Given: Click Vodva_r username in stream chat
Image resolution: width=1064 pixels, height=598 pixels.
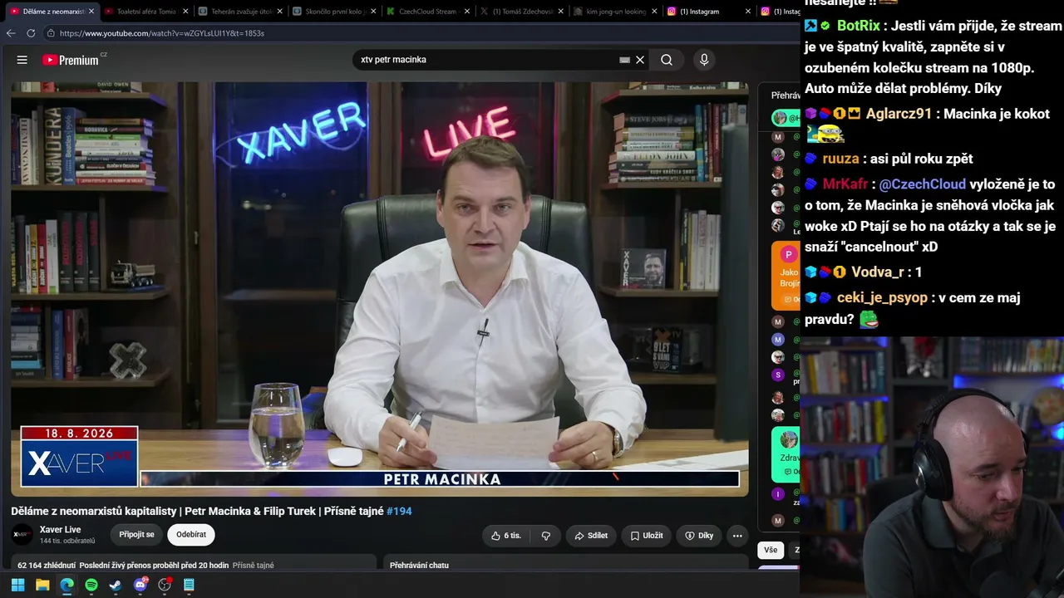Looking at the screenshot, I should click(878, 272).
